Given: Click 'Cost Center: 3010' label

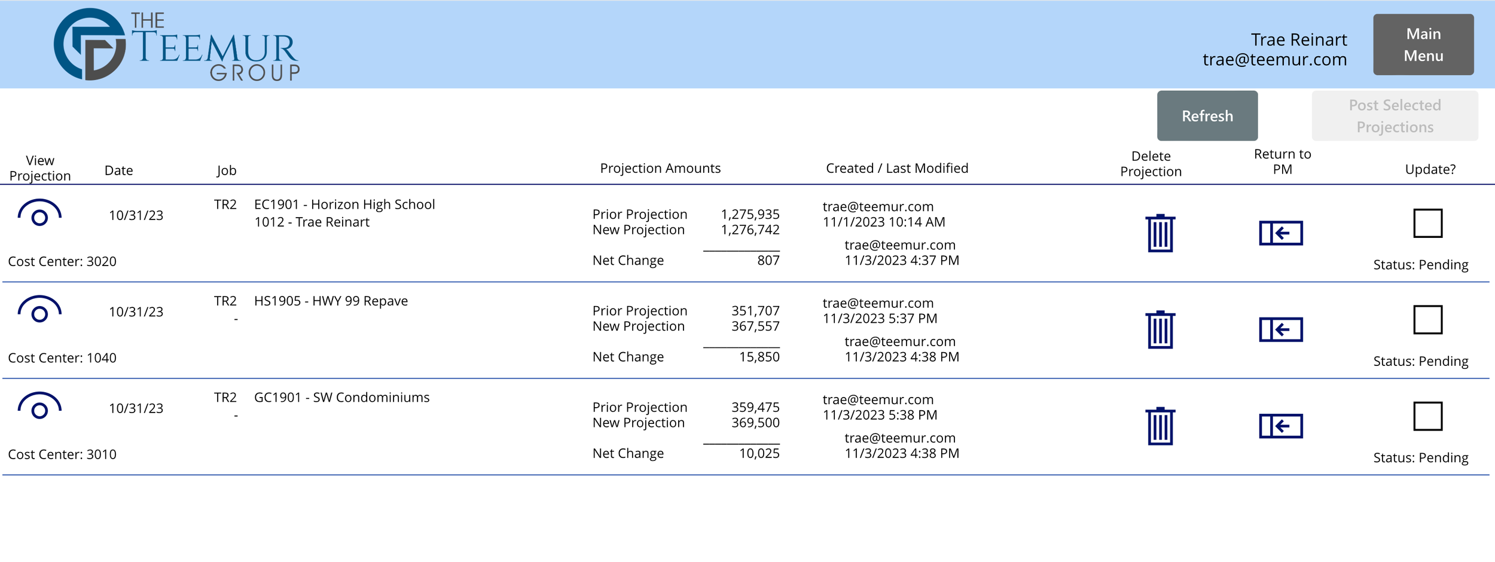Looking at the screenshot, I should click(62, 454).
